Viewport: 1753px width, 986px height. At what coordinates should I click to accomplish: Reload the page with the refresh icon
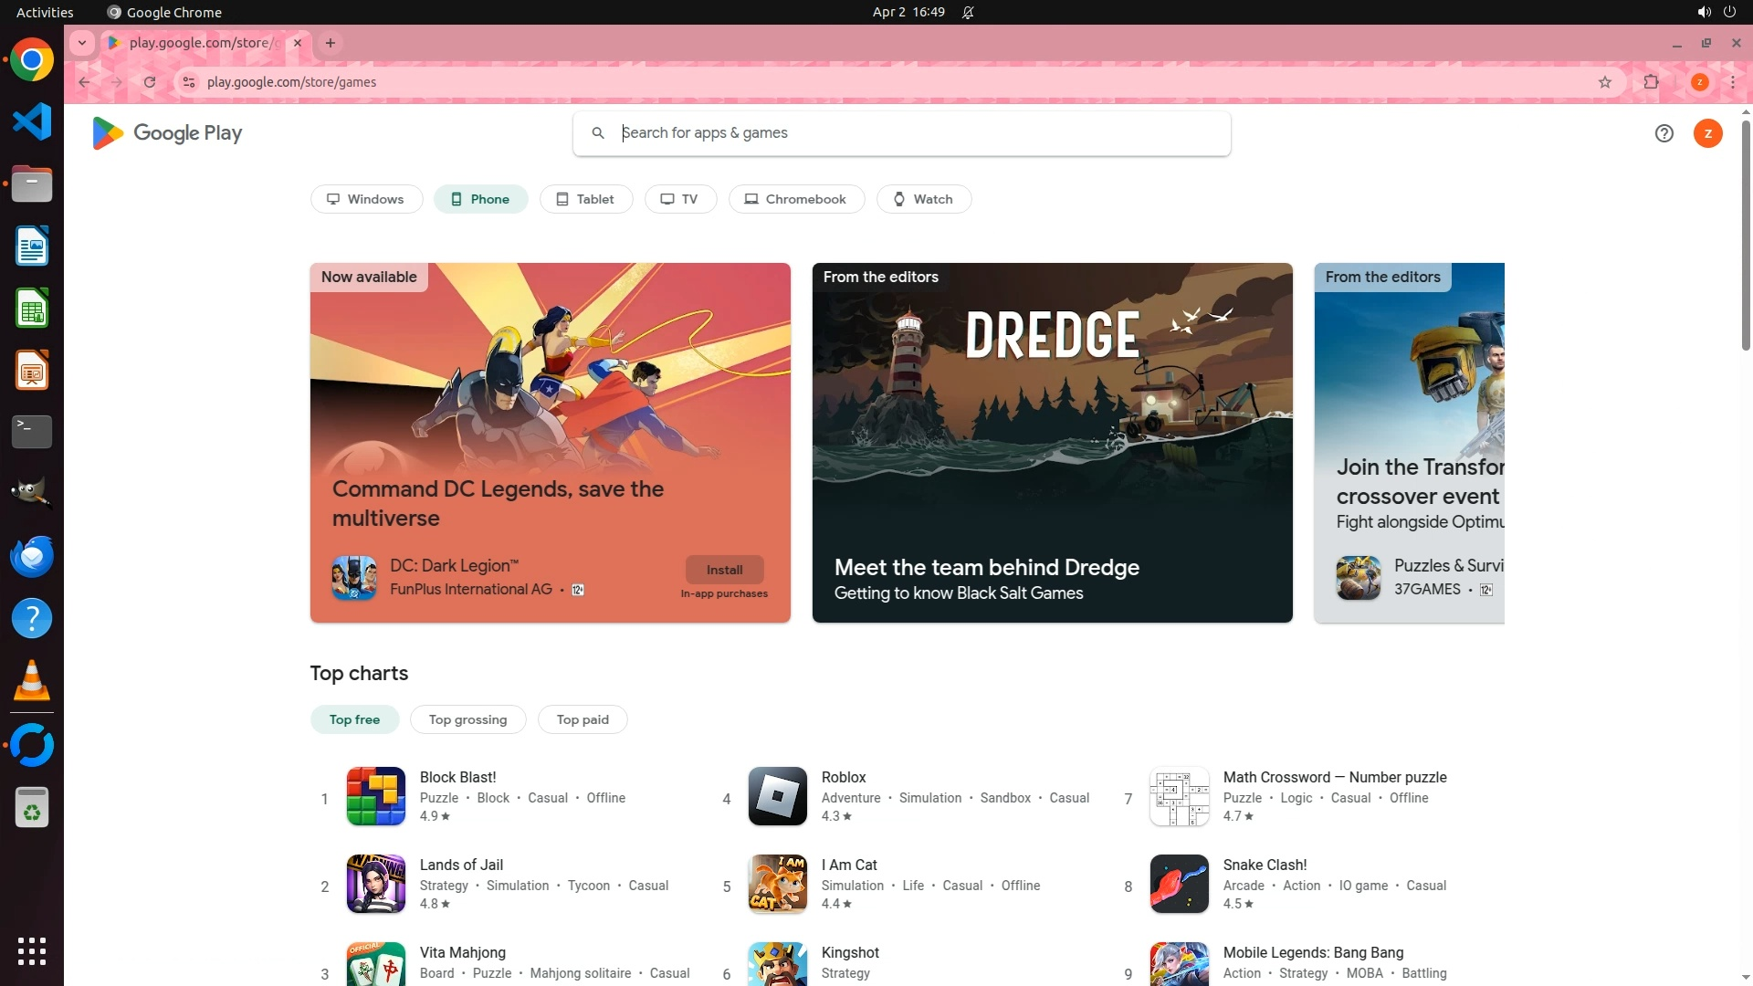[150, 82]
